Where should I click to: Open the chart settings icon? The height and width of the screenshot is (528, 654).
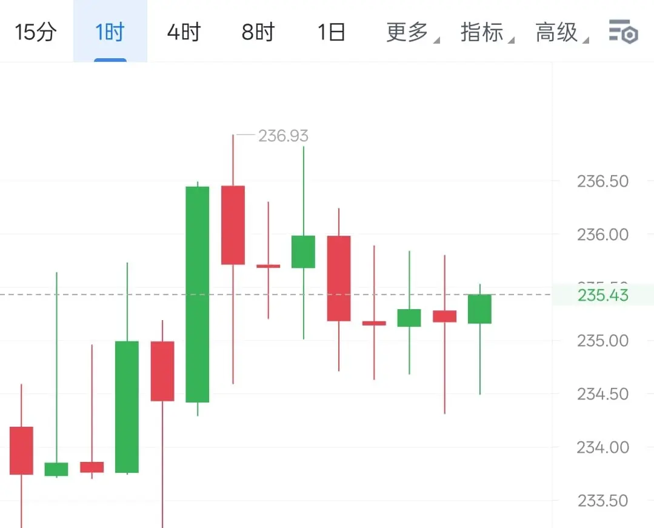click(x=623, y=32)
